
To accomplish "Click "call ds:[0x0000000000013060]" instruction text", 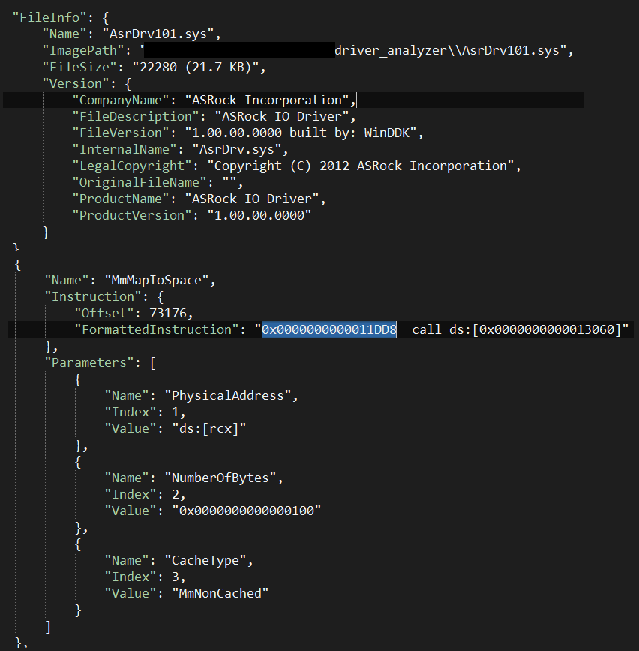I will click(x=517, y=330).
